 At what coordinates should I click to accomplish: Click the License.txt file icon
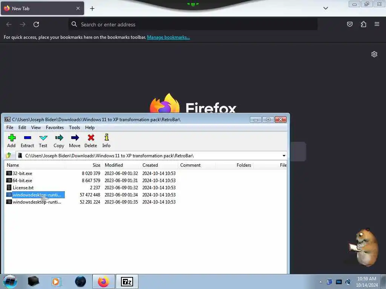tap(9, 187)
